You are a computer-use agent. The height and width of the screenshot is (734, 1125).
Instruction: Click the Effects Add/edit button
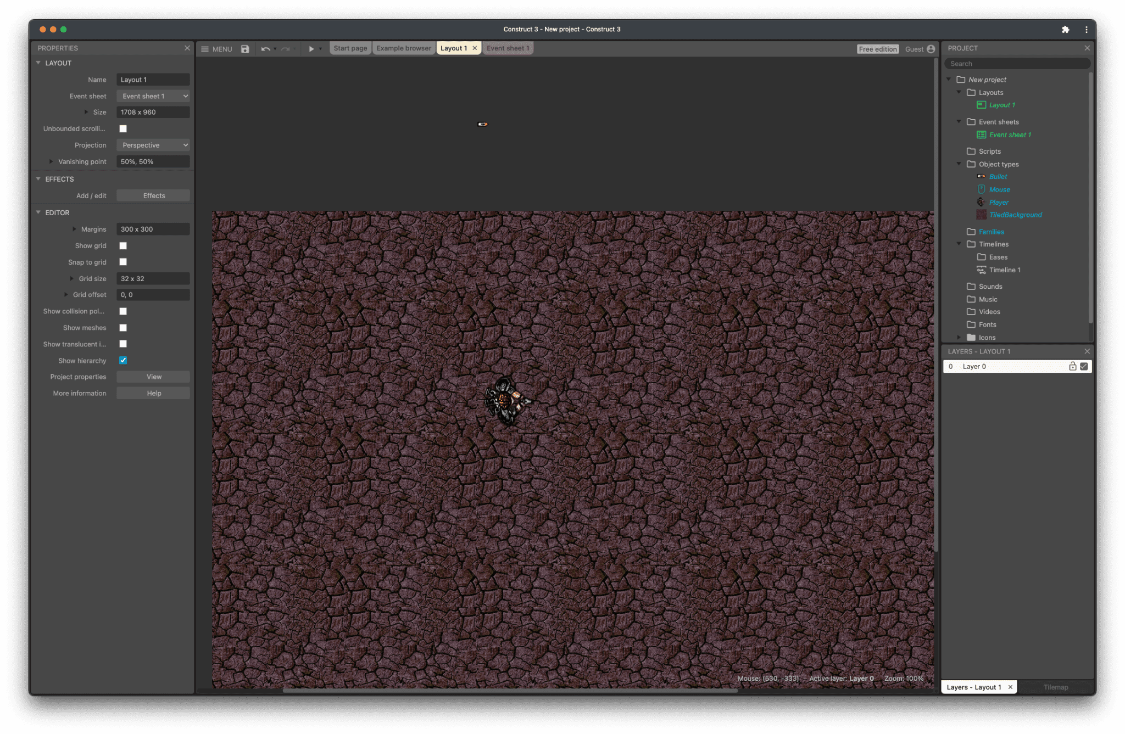point(153,195)
